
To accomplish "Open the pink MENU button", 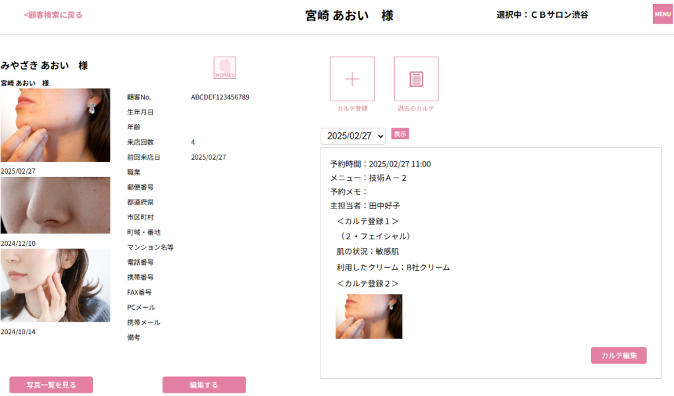I will (x=662, y=14).
